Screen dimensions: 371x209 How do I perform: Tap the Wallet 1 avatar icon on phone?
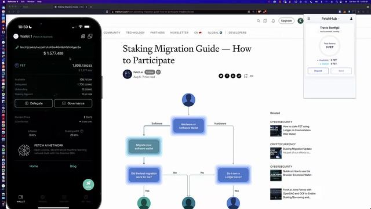[16, 36]
